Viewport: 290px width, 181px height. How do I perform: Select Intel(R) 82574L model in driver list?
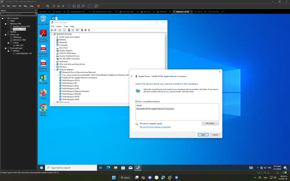pos(156,109)
